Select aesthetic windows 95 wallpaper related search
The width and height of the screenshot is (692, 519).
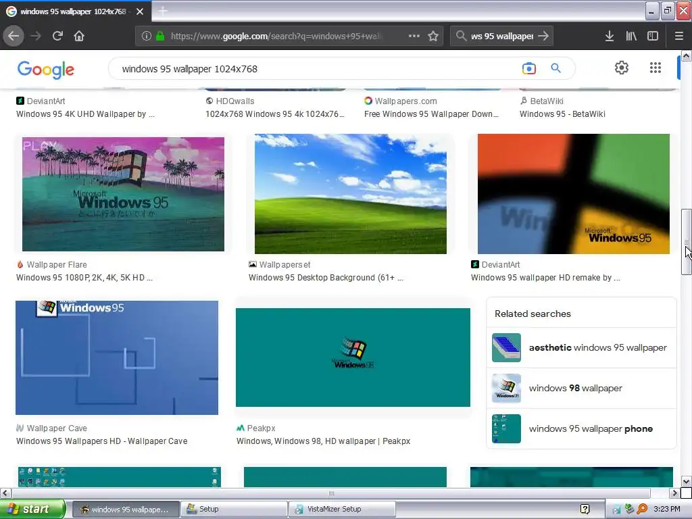pos(581,348)
